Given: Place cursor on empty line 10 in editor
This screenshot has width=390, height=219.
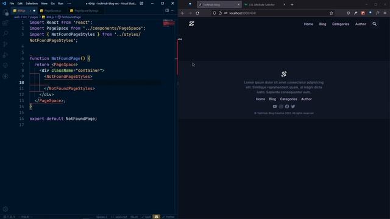Looking at the screenshot, I should pos(94,83).
